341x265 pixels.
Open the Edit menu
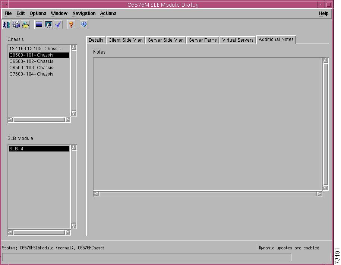(x=20, y=13)
